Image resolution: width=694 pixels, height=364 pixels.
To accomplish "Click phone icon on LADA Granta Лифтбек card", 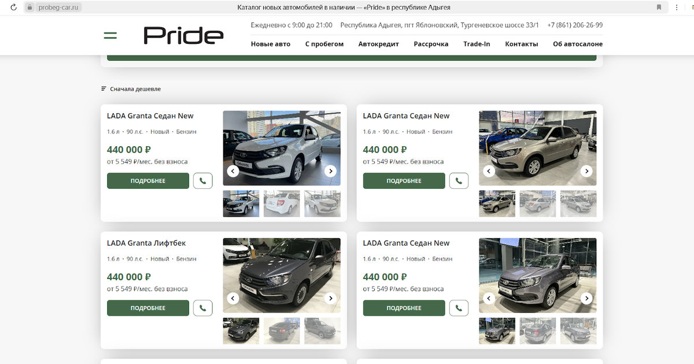I will tap(202, 308).
